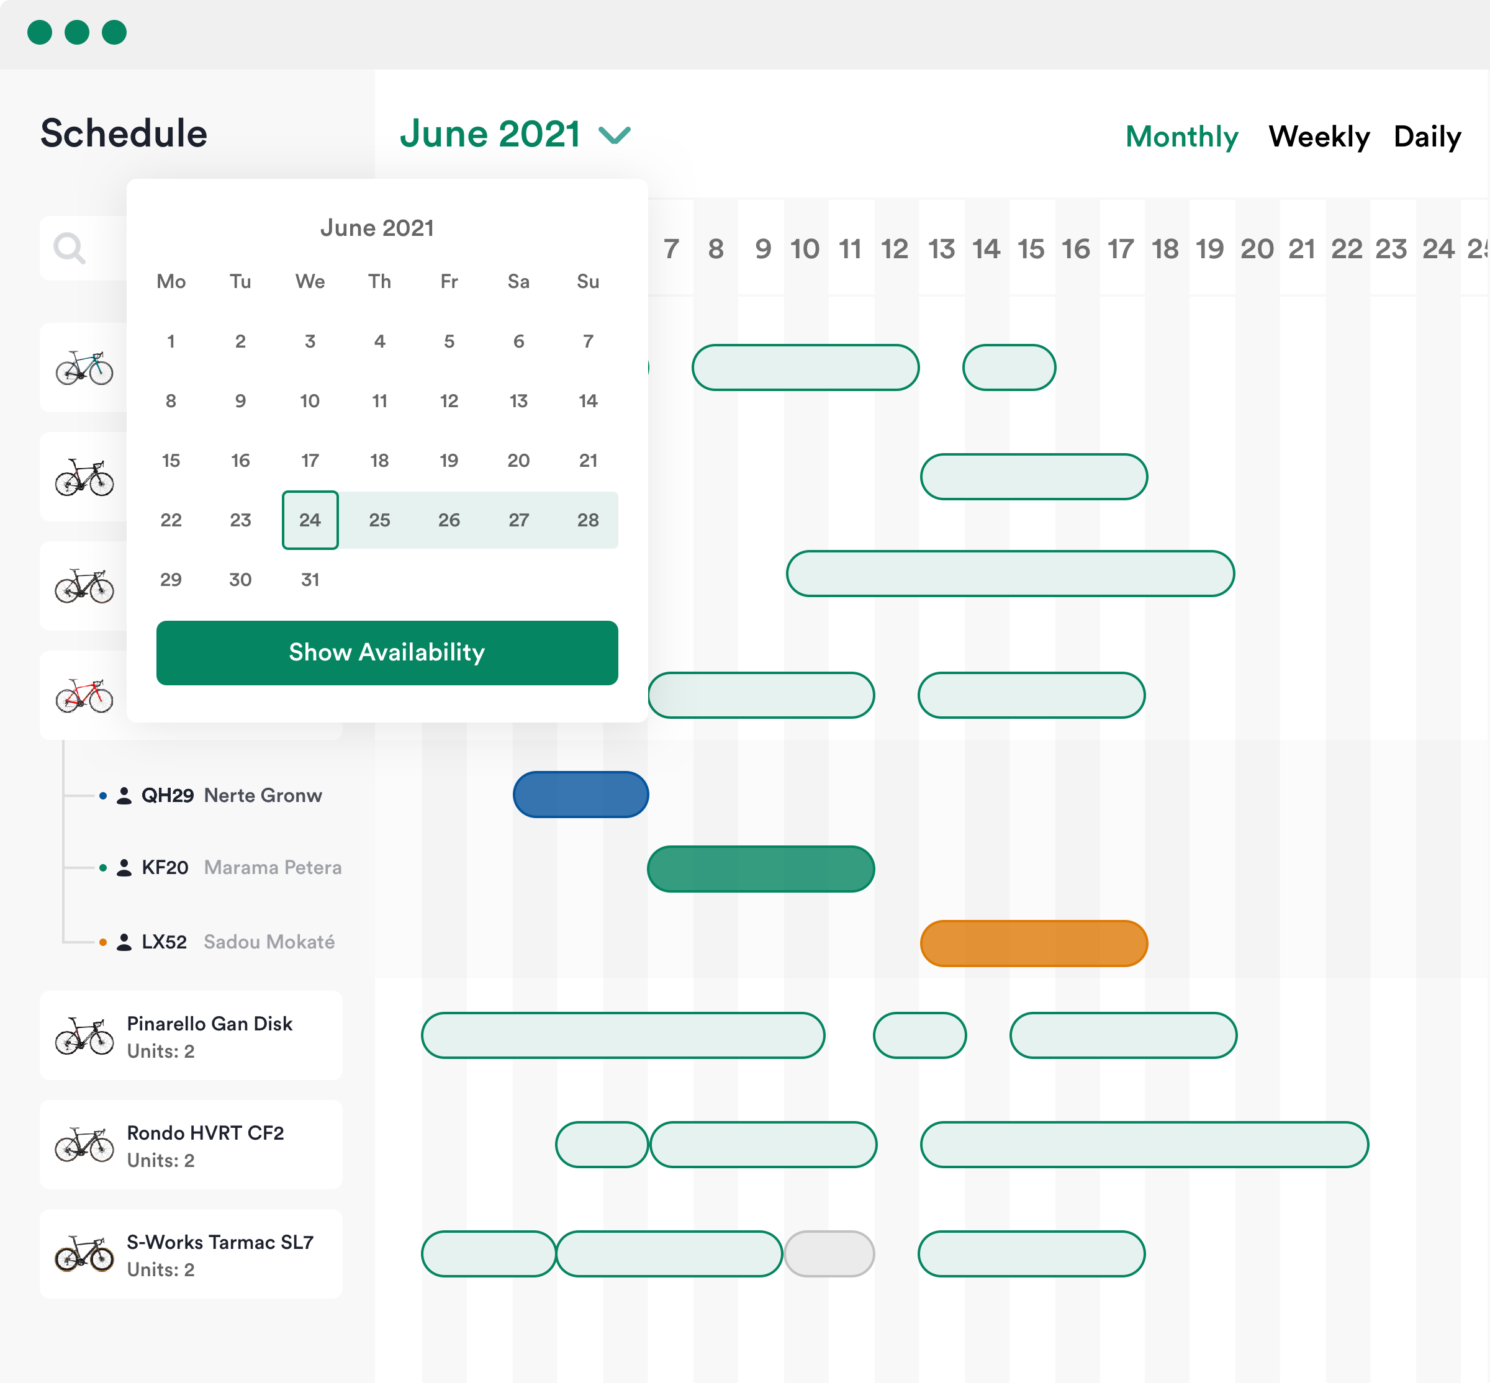Viewport: 1490px width, 1383px height.
Task: Select June 24 in the date picker
Action: point(310,520)
